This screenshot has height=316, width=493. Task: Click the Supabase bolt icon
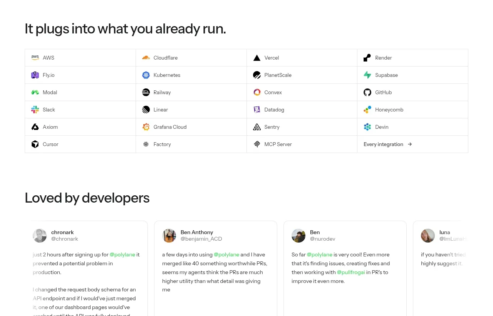tap(367, 75)
